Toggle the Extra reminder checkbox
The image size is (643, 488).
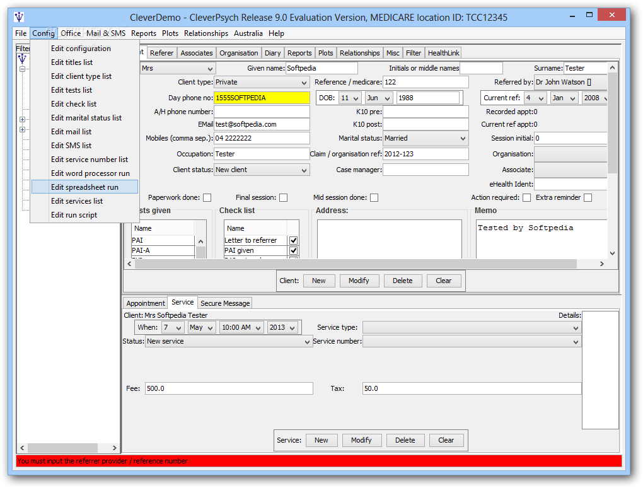[x=588, y=198]
